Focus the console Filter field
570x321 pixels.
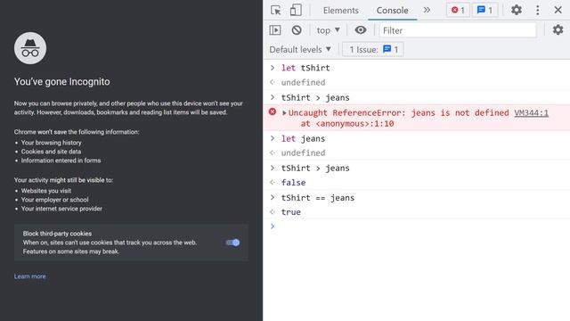click(458, 30)
